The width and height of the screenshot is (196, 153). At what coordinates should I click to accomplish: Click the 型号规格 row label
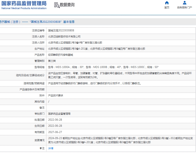[39, 67]
